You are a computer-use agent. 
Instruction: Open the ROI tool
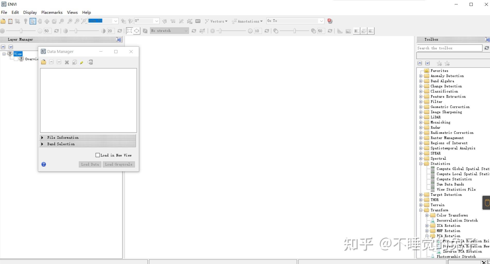(x=190, y=21)
